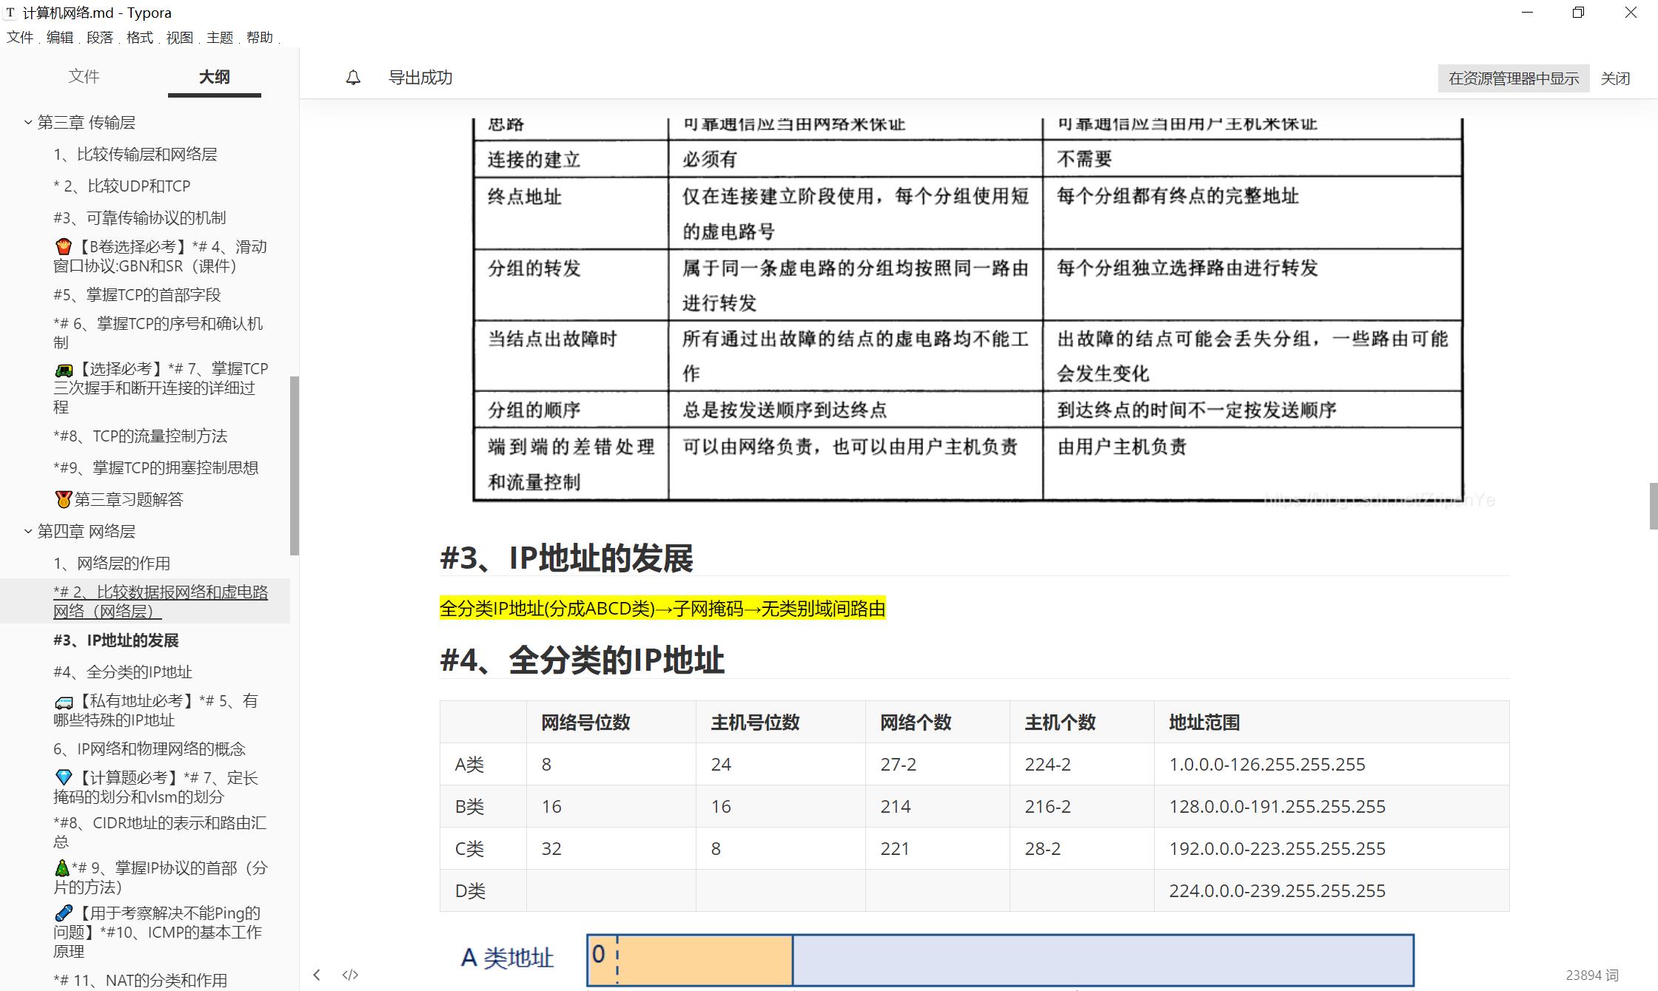Viewport: 1658px width, 991px height.
Task: Click the 23894 词 word count
Action: [x=1592, y=975]
